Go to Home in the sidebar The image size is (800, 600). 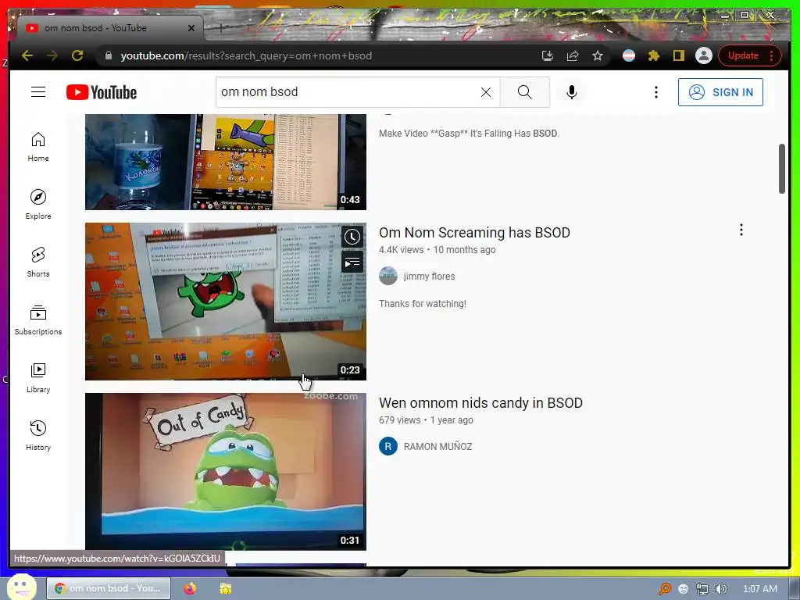point(38,147)
